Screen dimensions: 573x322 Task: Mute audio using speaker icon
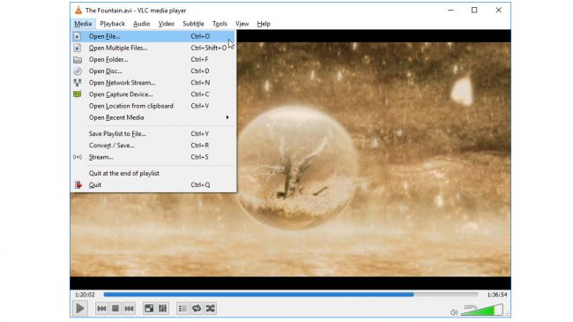tap(454, 312)
